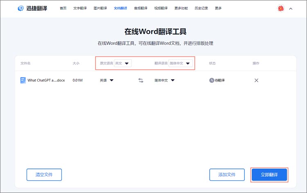Open the 文字翻译 nav item
The width and height of the screenshot is (307, 193).
tap(80, 8)
